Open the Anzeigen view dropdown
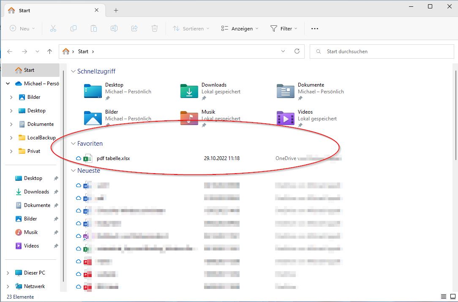 241,29
